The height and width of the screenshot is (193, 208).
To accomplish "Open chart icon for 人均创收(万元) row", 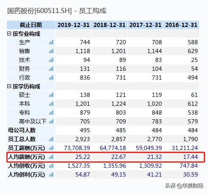I will point(51,166).
